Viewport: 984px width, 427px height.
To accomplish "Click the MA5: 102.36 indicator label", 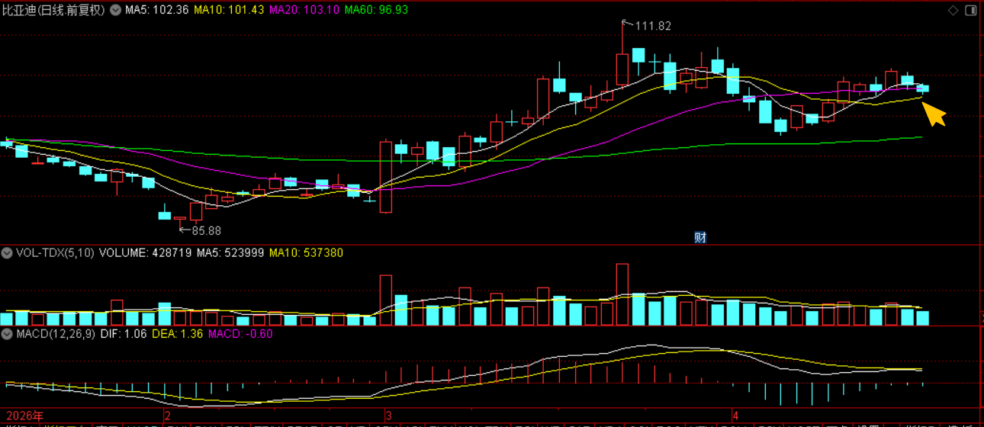I will 156,10.
